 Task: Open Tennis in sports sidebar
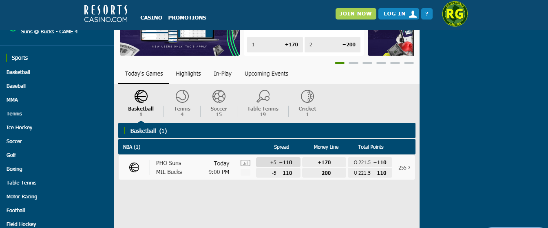[14, 114]
